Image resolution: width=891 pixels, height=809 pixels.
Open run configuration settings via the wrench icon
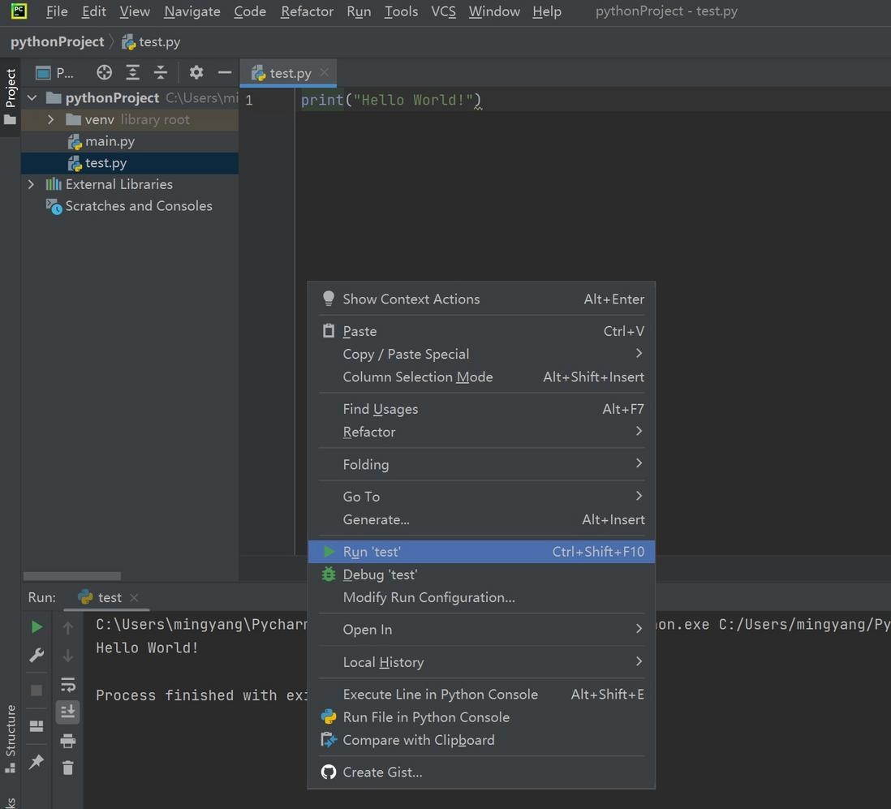[36, 655]
